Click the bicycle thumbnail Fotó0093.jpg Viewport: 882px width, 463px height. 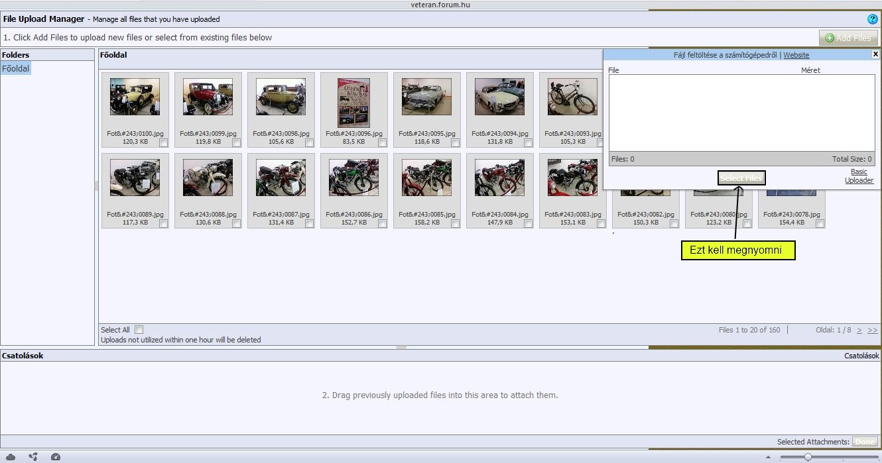pyautogui.click(x=572, y=97)
